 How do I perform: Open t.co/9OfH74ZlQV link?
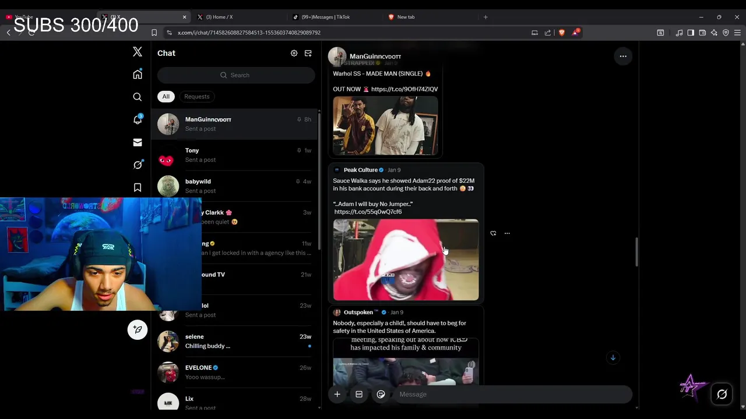[404, 89]
